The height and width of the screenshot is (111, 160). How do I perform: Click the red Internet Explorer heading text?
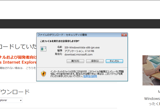(x=18, y=62)
